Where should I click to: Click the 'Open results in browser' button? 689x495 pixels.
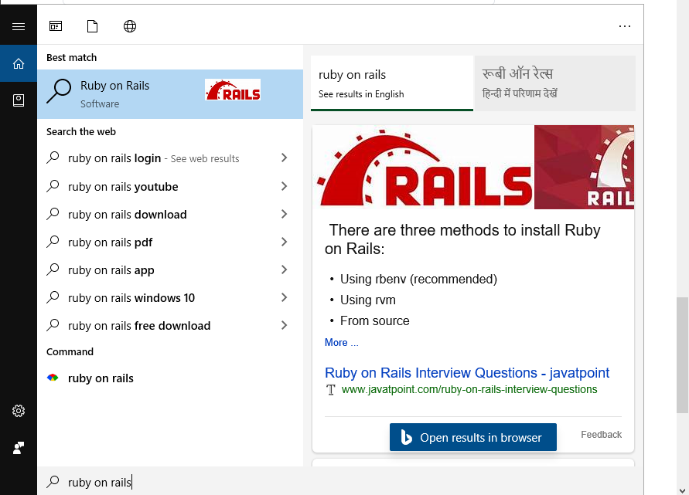(x=472, y=437)
